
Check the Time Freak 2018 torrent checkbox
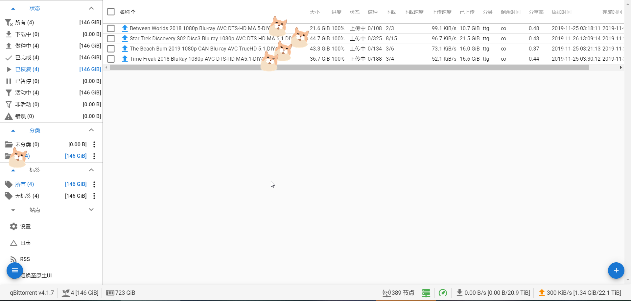coord(111,59)
